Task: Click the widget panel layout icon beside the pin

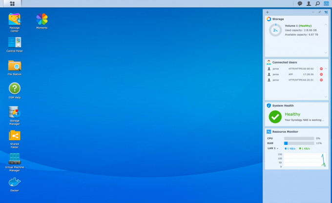Action: point(326,12)
